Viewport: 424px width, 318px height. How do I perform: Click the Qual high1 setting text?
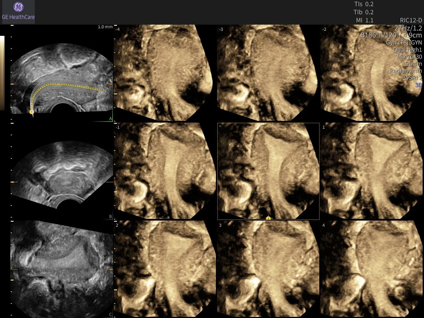[407, 50]
